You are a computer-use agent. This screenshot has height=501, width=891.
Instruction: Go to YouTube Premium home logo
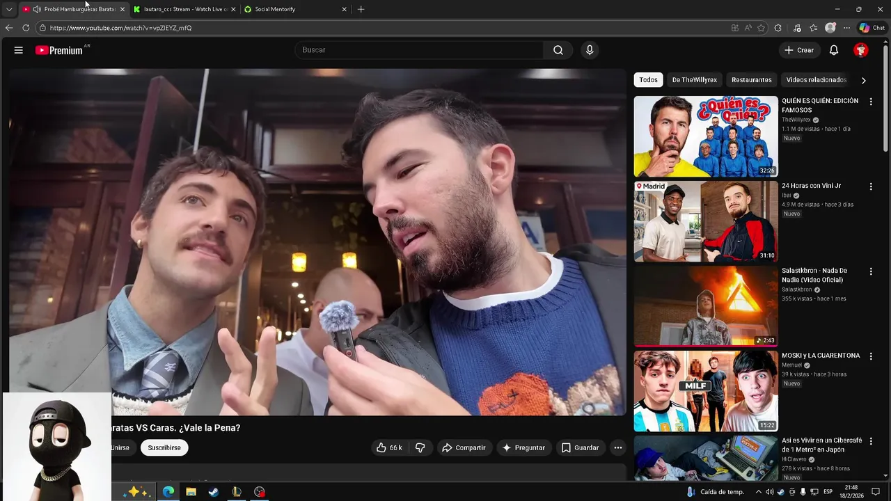tap(59, 50)
